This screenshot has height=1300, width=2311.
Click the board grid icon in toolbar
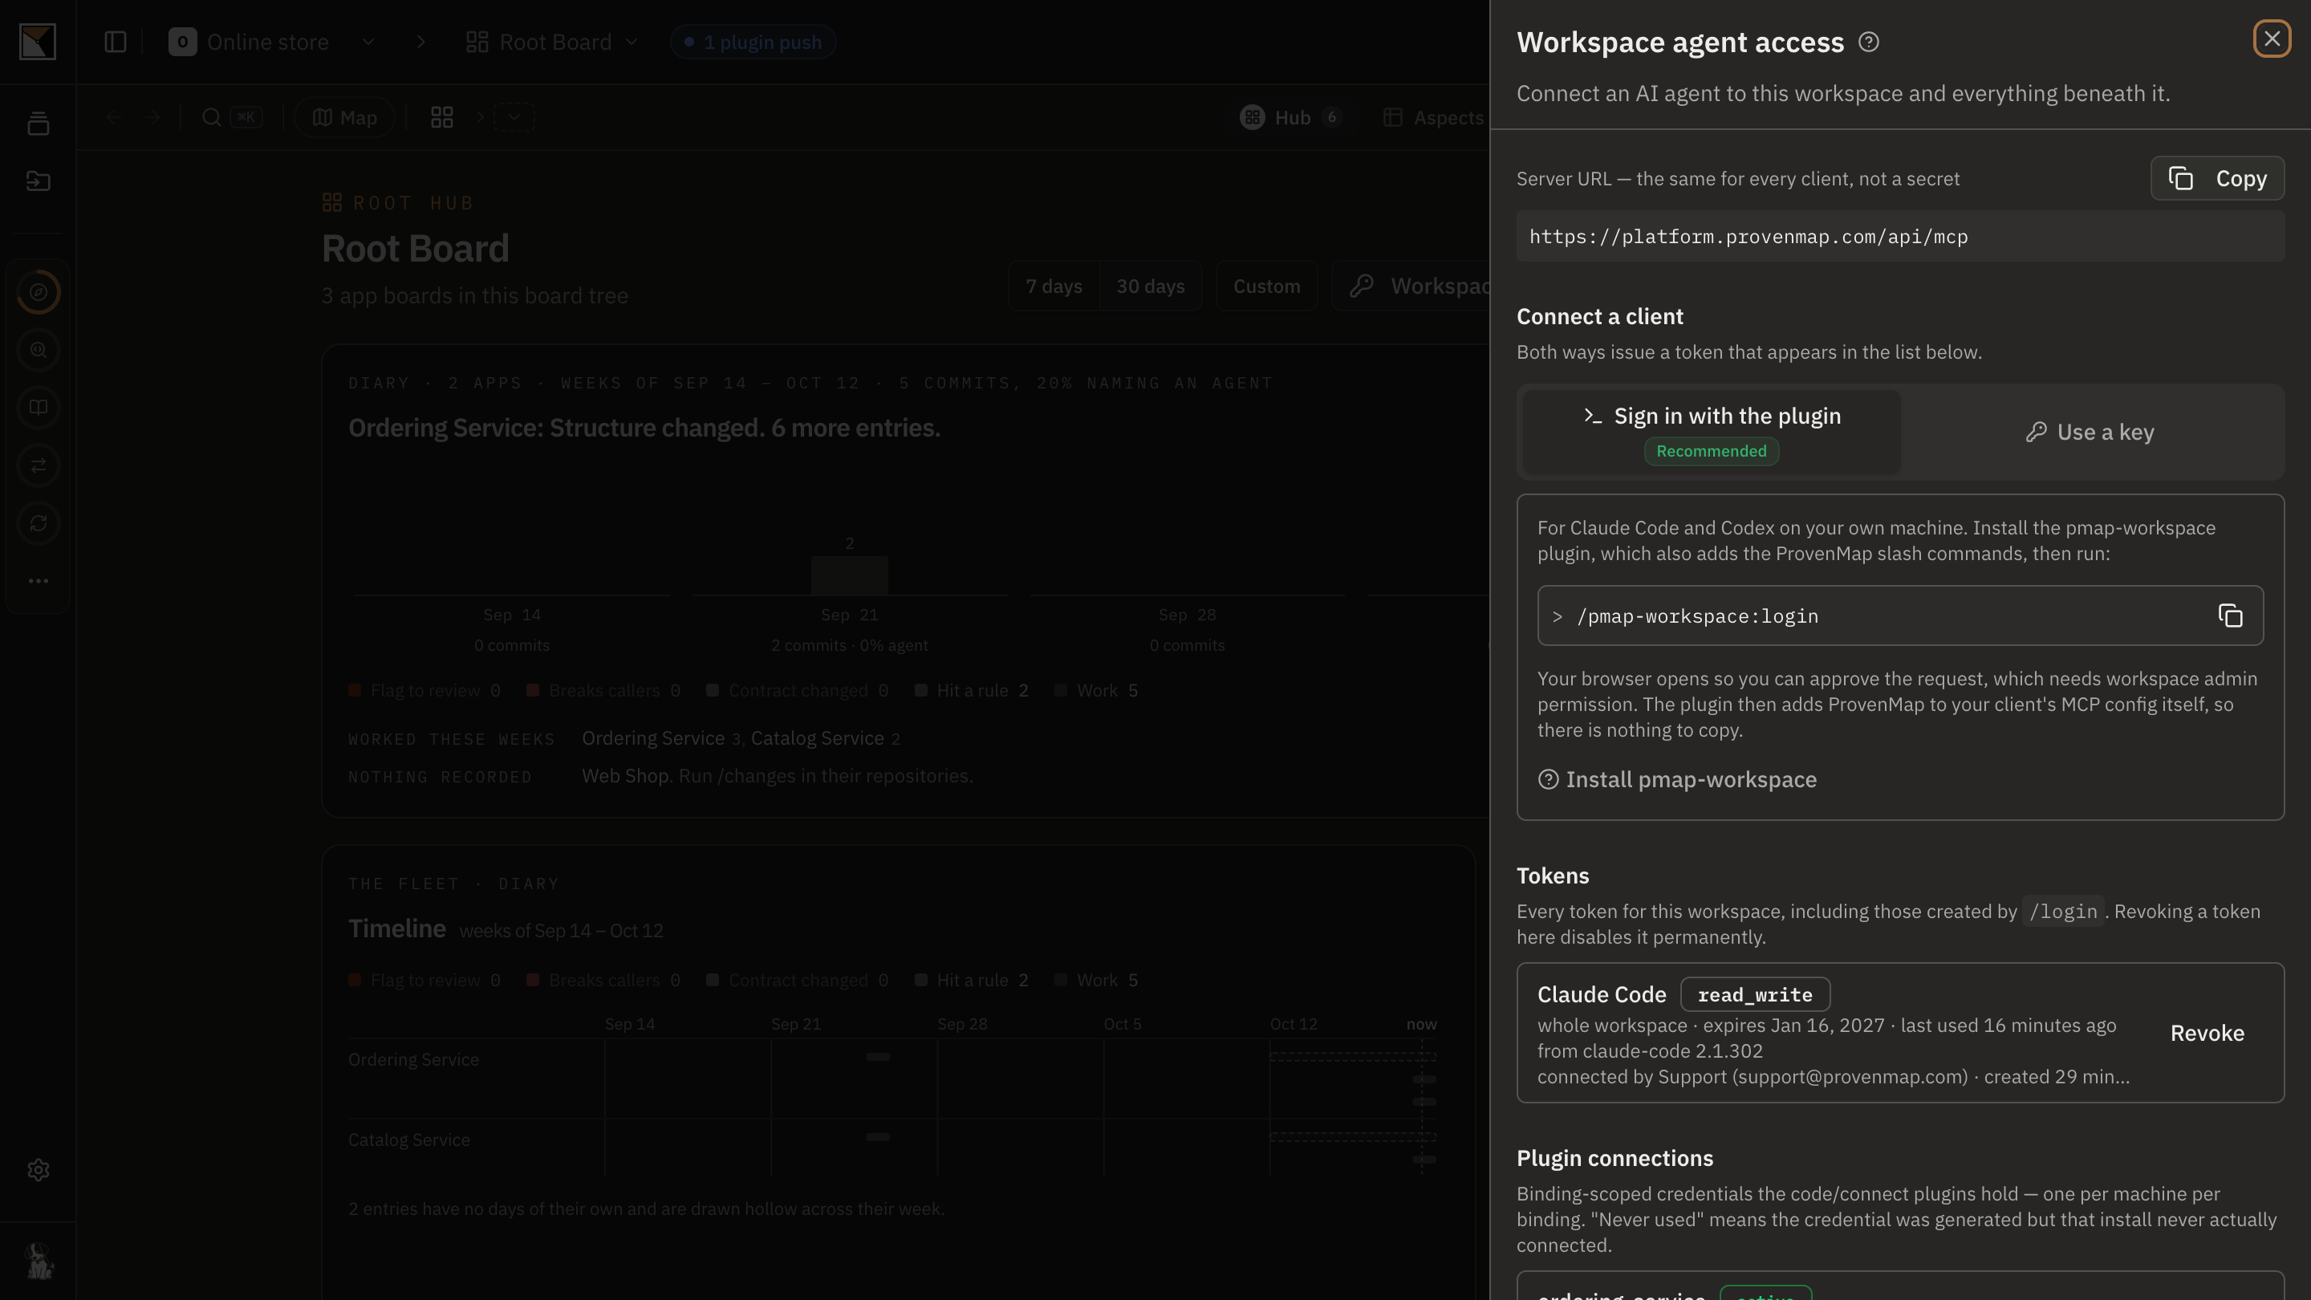coord(442,117)
